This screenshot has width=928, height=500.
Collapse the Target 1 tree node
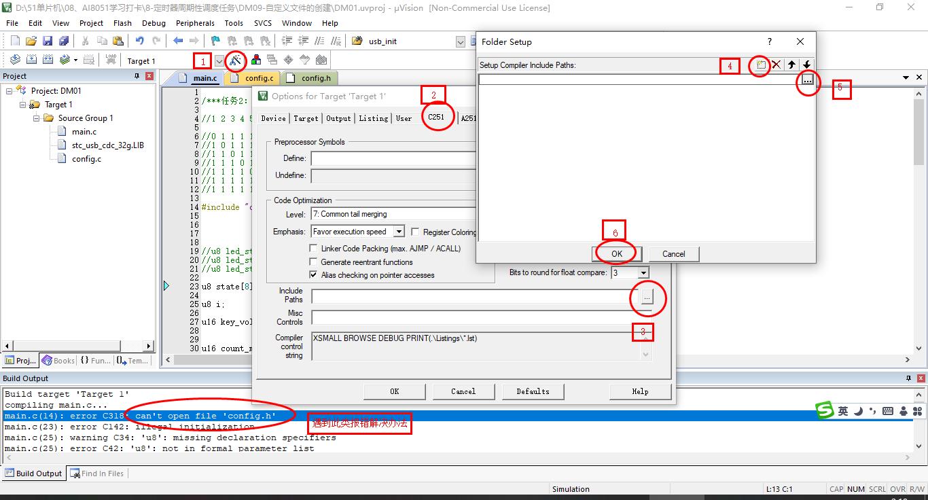(23, 105)
